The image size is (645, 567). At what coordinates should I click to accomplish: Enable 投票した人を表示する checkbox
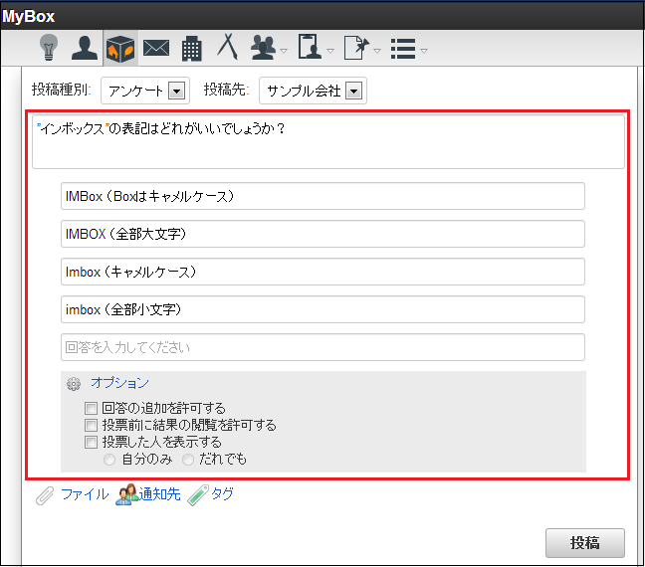click(x=91, y=442)
